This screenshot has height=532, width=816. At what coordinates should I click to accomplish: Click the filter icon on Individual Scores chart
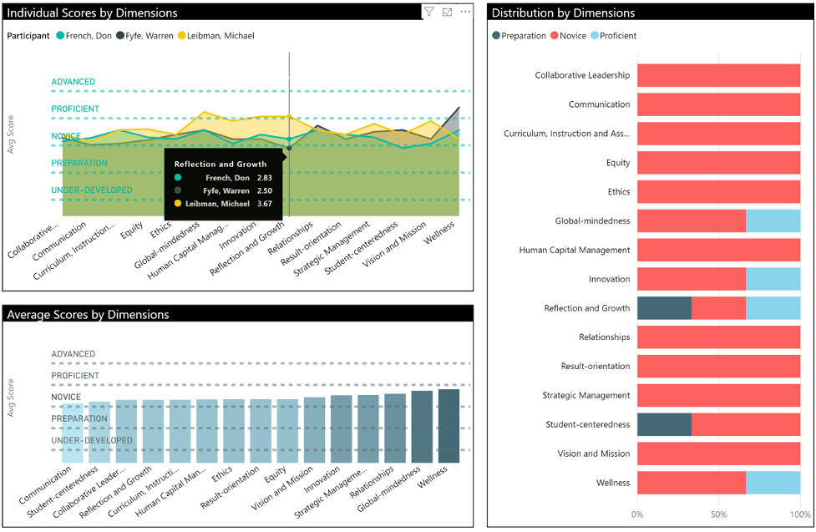(x=428, y=12)
